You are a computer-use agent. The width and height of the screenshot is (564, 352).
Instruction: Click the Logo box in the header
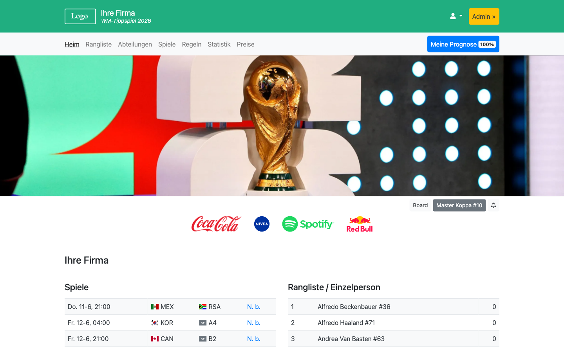[x=80, y=16]
